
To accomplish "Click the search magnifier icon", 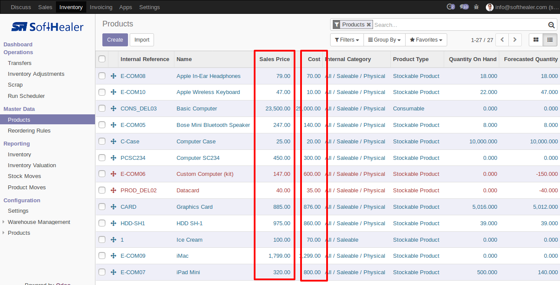I will coord(551,25).
